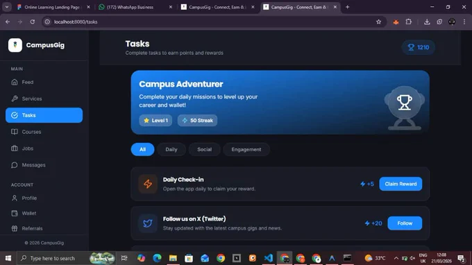The image size is (472, 265).
Task: Filter tasks by Daily
Action: (171, 149)
